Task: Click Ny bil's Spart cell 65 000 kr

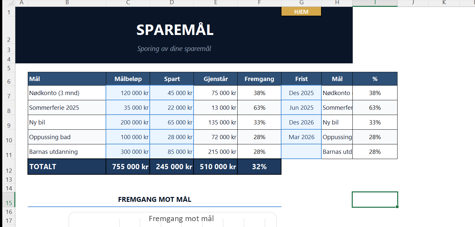Action: pos(172,122)
